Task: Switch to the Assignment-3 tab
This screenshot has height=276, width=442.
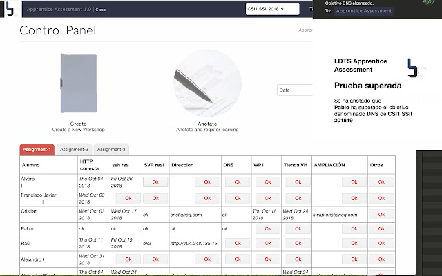Action: 111,149
